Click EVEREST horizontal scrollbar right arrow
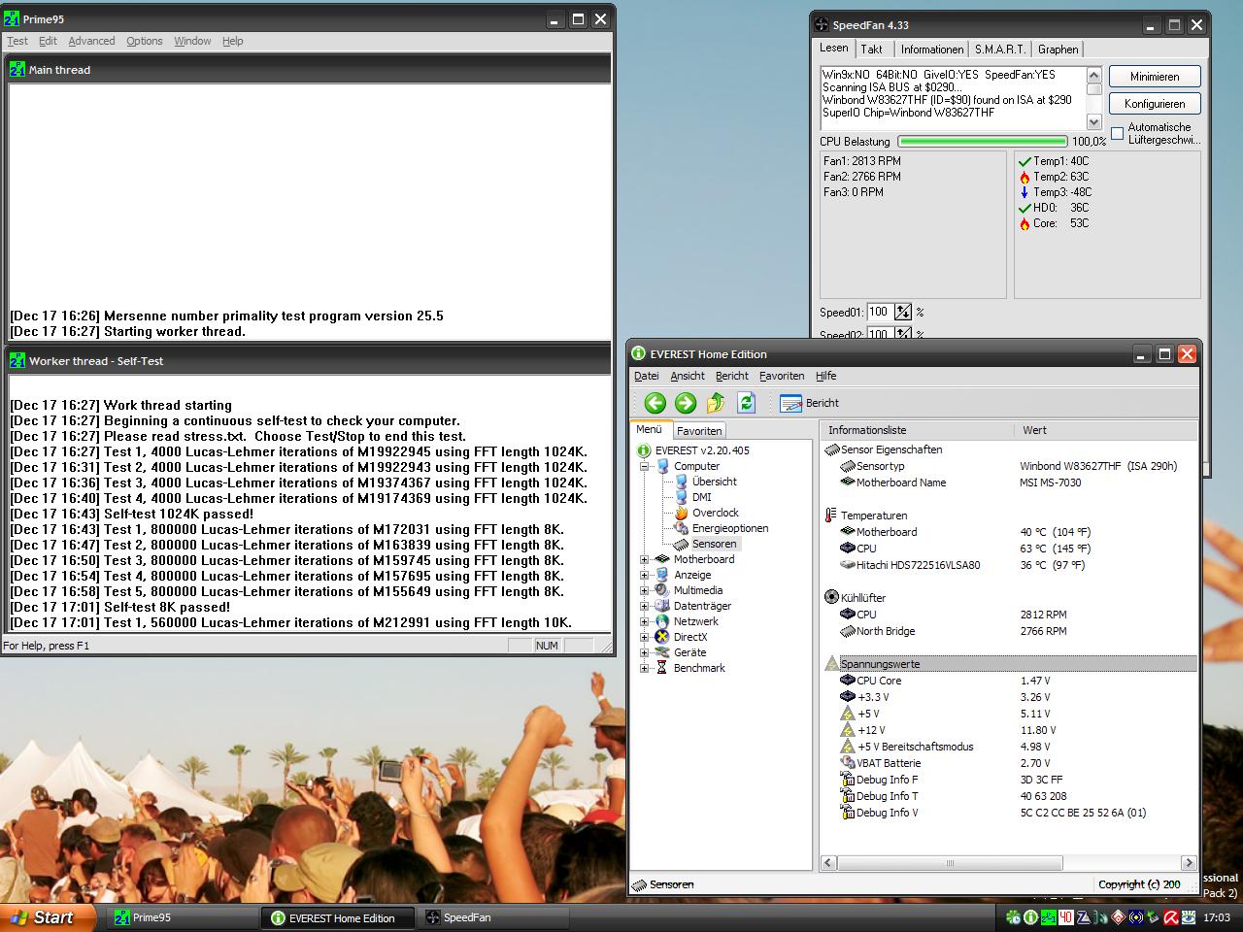This screenshot has width=1243, height=932. (x=1189, y=862)
